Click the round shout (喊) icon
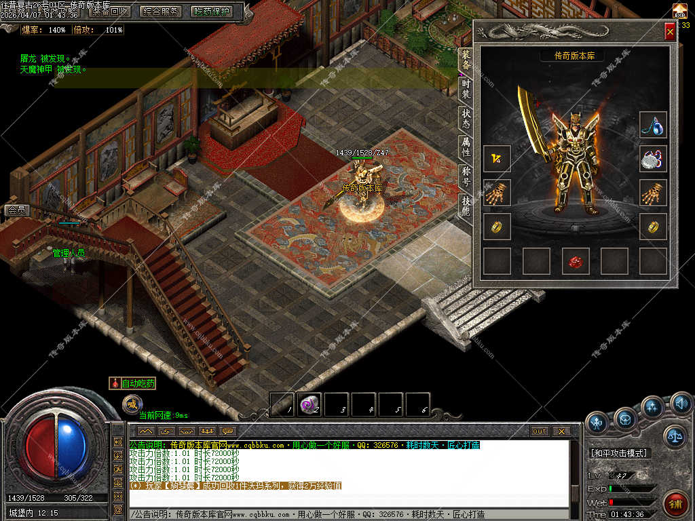The width and height of the screenshot is (695, 521). pos(132,404)
